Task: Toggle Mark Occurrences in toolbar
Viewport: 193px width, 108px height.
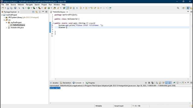Action: click(x=67, y=8)
